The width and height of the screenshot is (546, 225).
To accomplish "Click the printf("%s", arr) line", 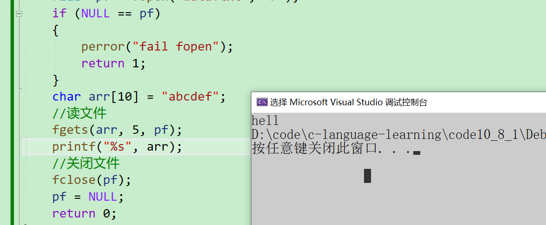I will pyautogui.click(x=117, y=147).
